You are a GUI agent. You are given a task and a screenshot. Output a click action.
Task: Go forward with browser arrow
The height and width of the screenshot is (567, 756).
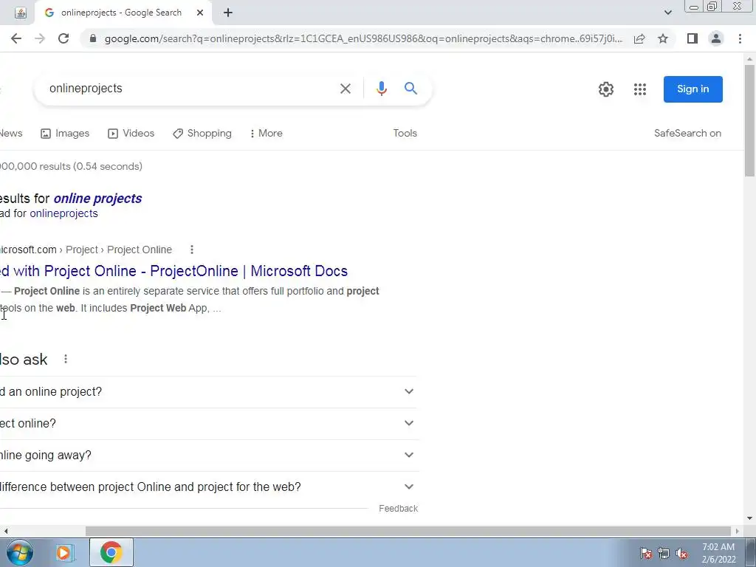[40, 38]
